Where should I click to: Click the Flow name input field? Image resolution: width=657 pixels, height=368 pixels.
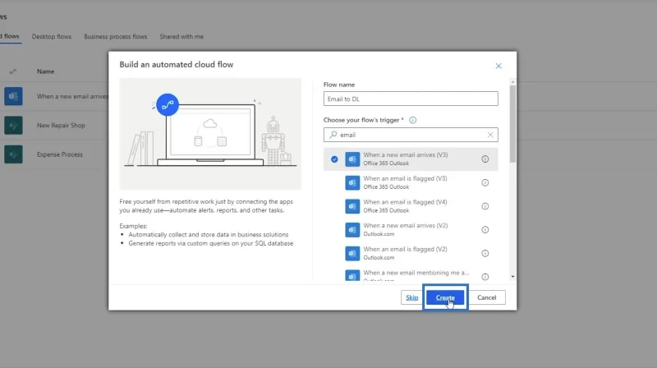tap(411, 99)
